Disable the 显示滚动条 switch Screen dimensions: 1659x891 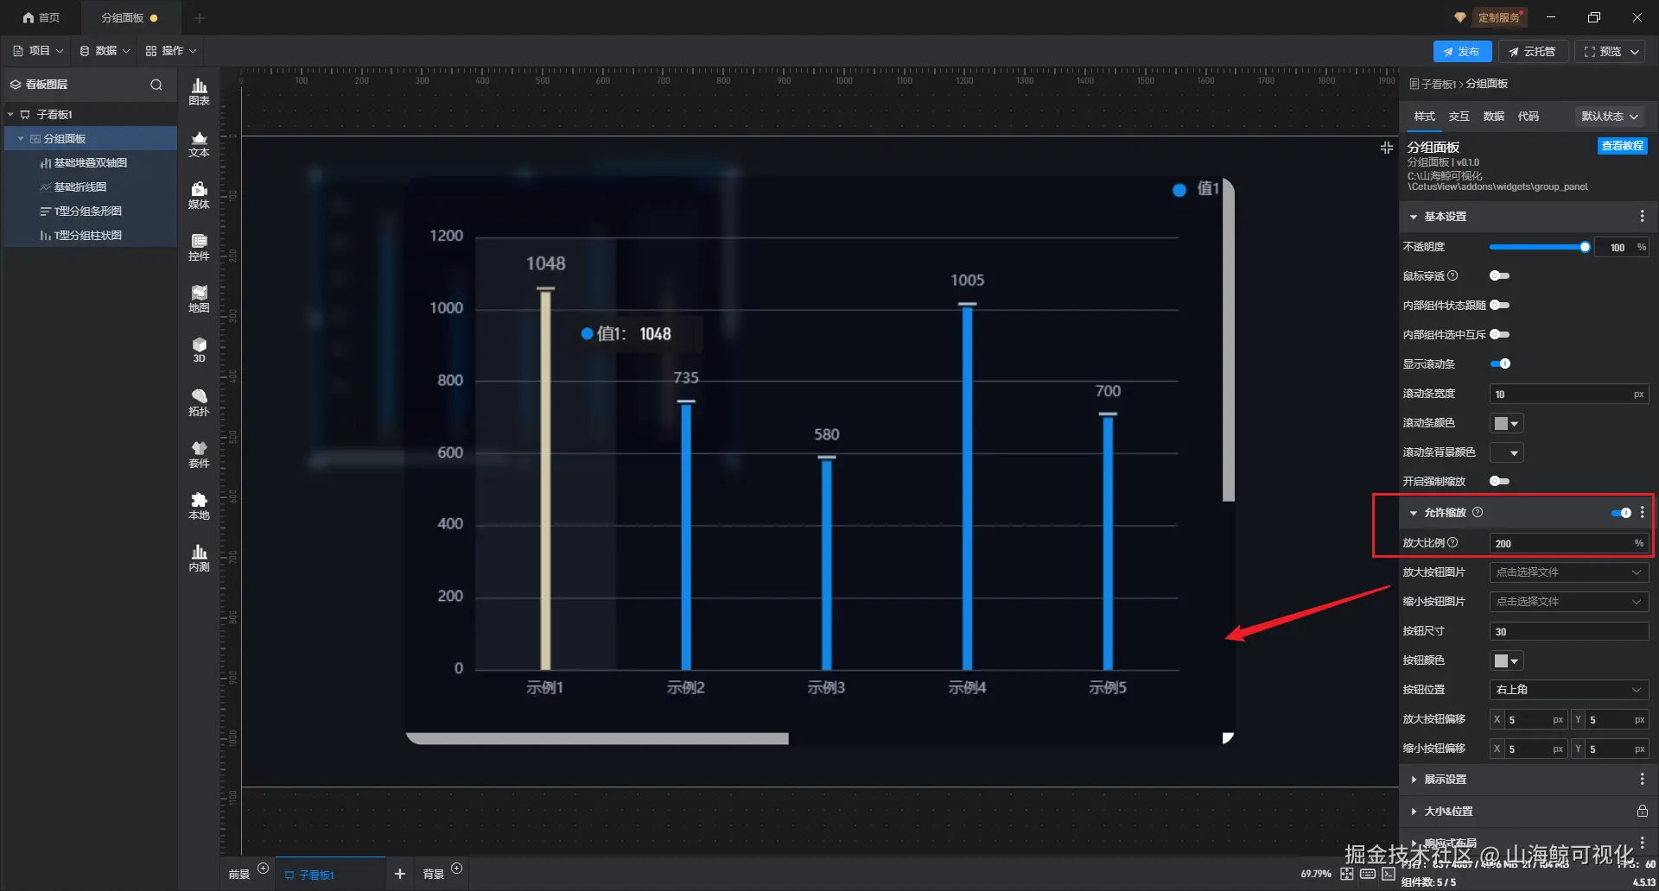tap(1500, 363)
